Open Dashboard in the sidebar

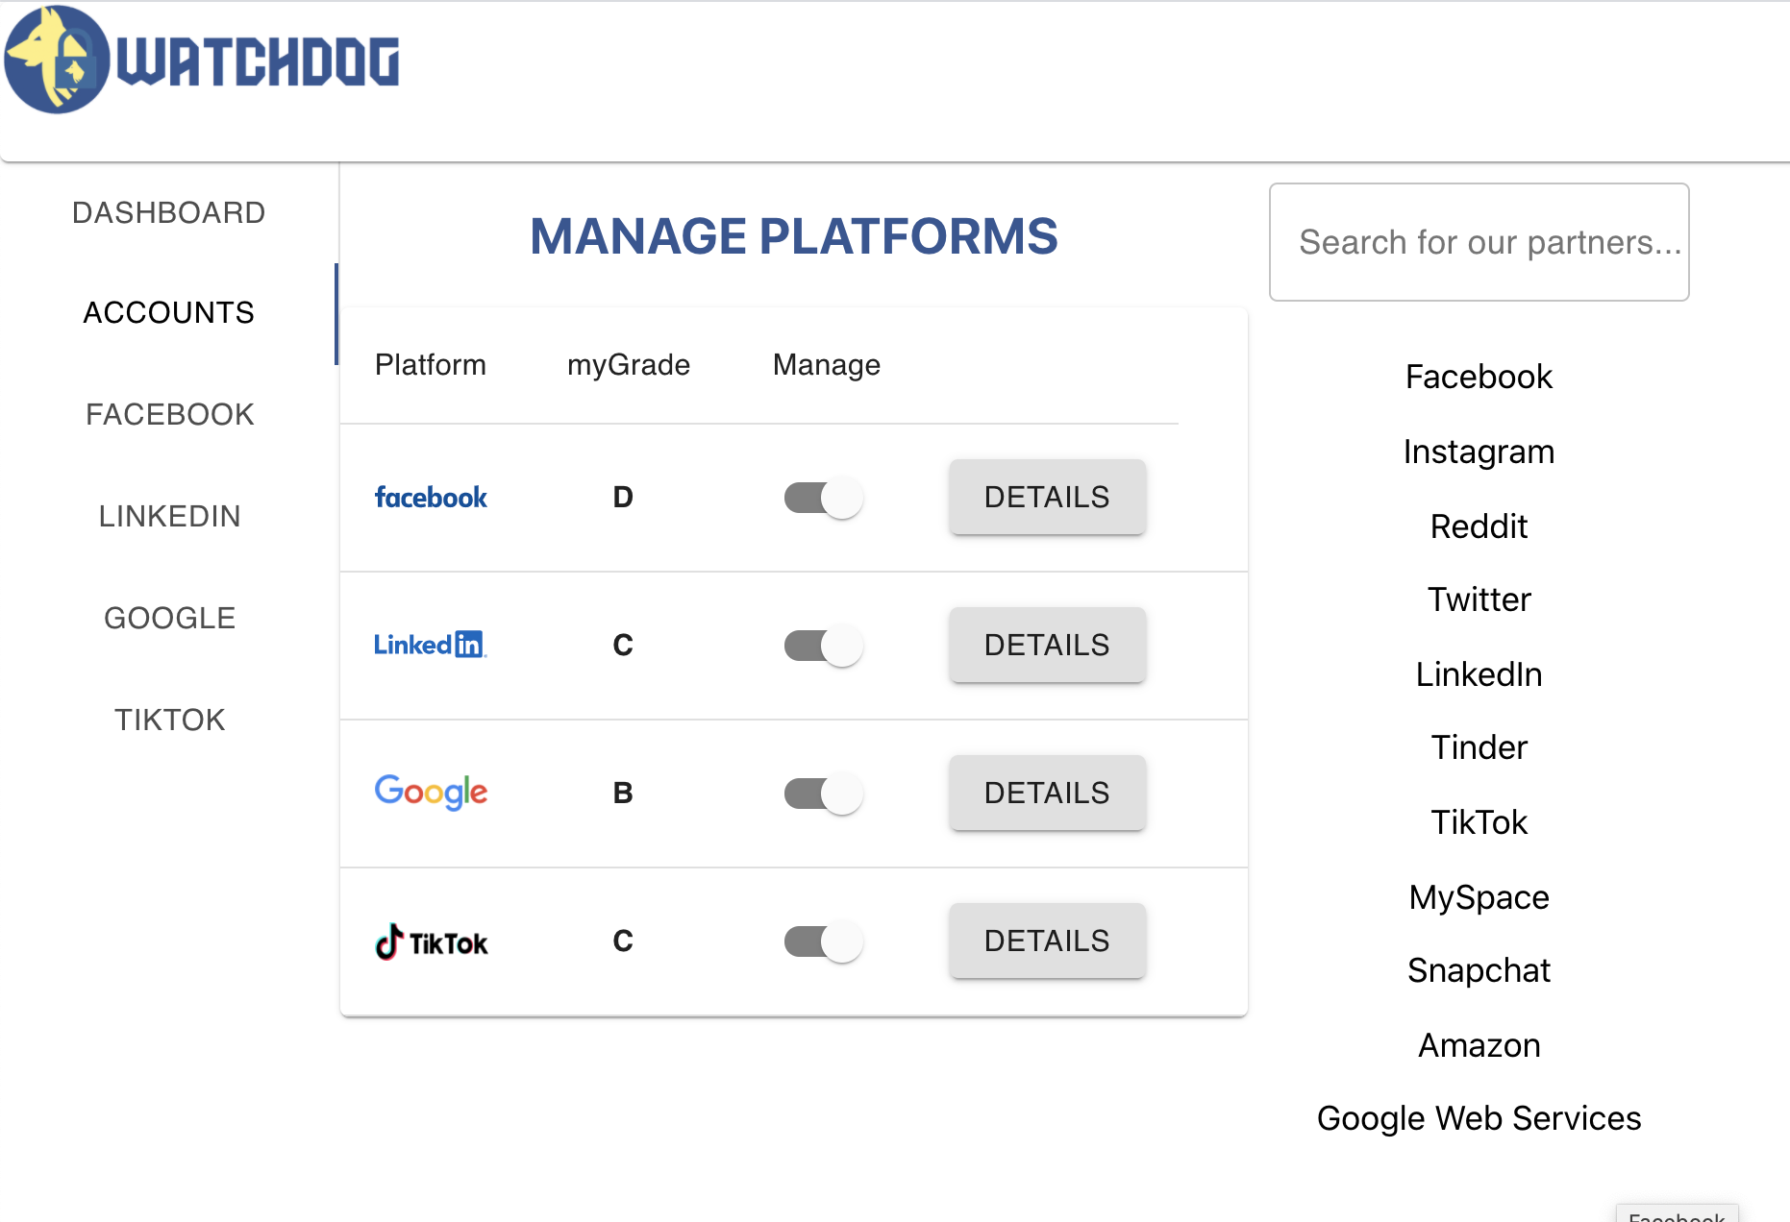pos(169,212)
